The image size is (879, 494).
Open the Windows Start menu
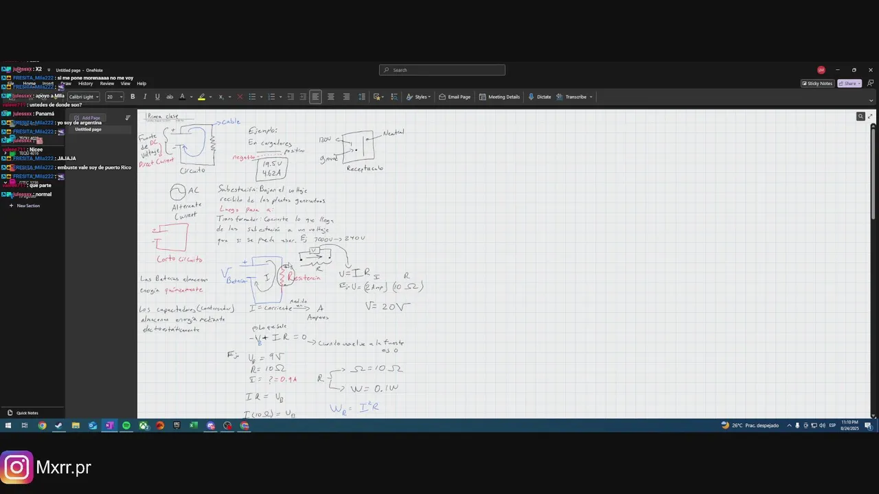(x=8, y=425)
